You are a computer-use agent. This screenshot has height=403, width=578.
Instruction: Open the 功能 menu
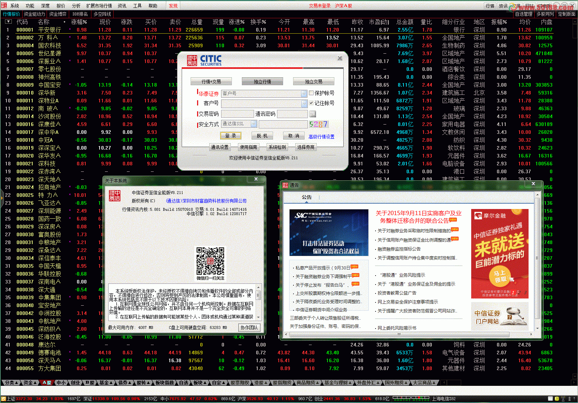(30, 6)
